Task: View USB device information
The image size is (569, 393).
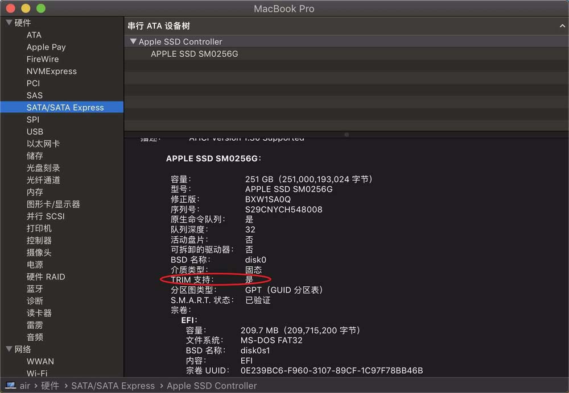Action: point(35,131)
